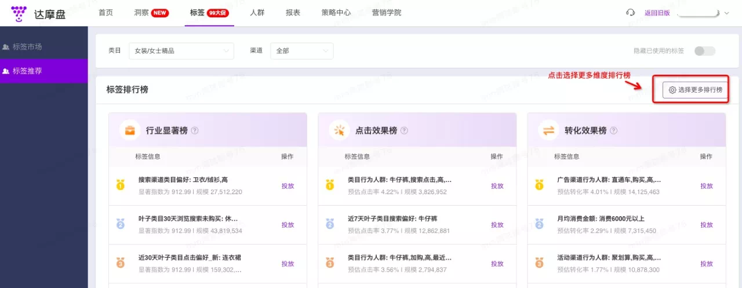Click tag title 搜索渠道类目偏好: 卫衣/绒衫,高
The width and height of the screenshot is (742, 288).
(183, 180)
